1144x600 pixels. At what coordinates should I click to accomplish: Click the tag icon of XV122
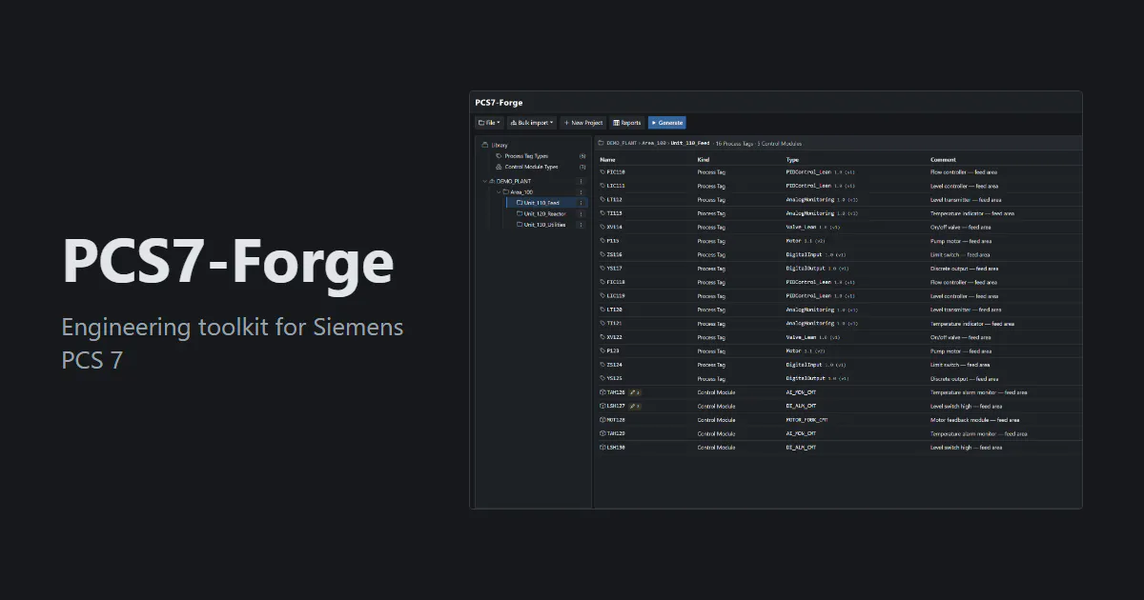coord(603,337)
